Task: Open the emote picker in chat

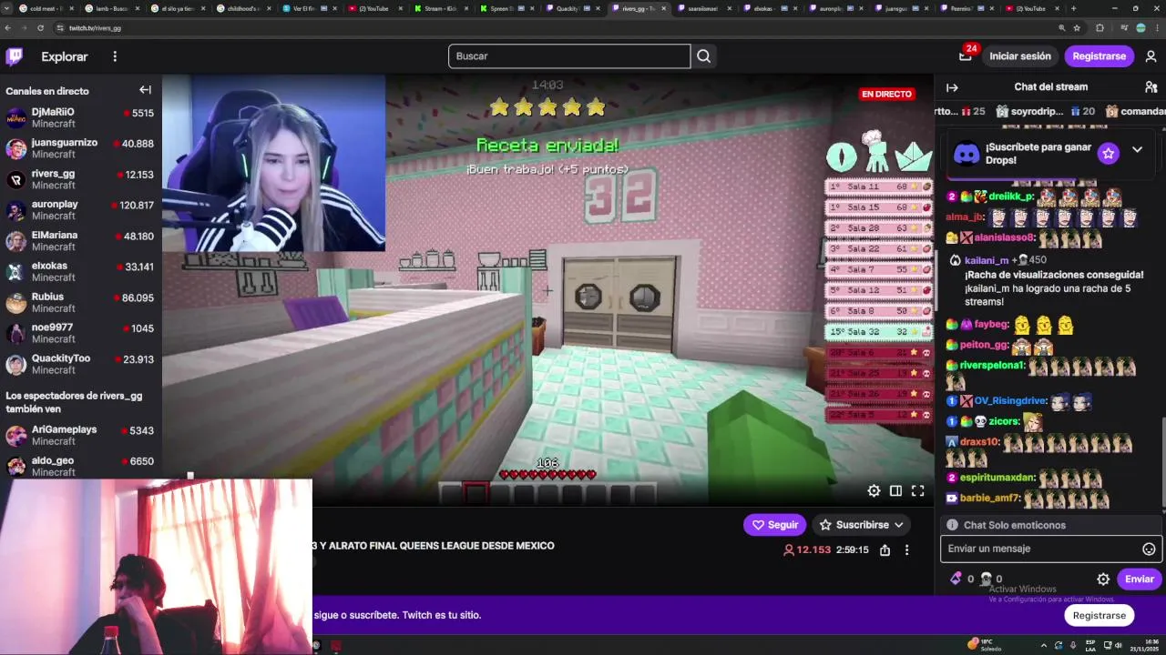Action: pos(1149,549)
